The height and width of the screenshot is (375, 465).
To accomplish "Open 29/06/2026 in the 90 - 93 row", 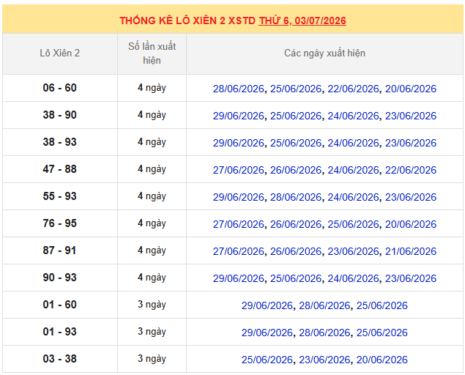I will pos(239,278).
